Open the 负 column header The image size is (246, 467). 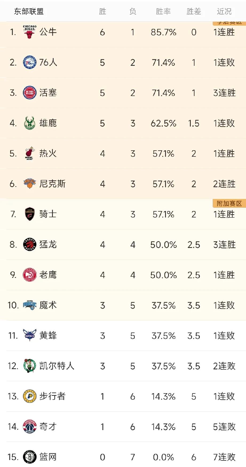pyautogui.click(x=133, y=11)
